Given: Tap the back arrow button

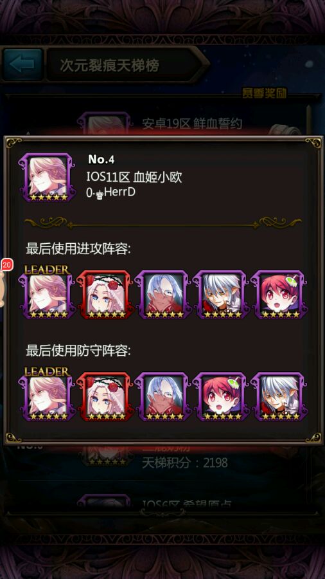Looking at the screenshot, I should pos(22,64).
